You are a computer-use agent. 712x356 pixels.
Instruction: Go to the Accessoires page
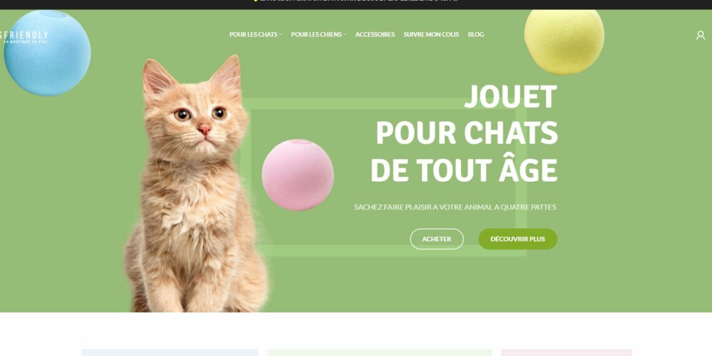pos(375,34)
